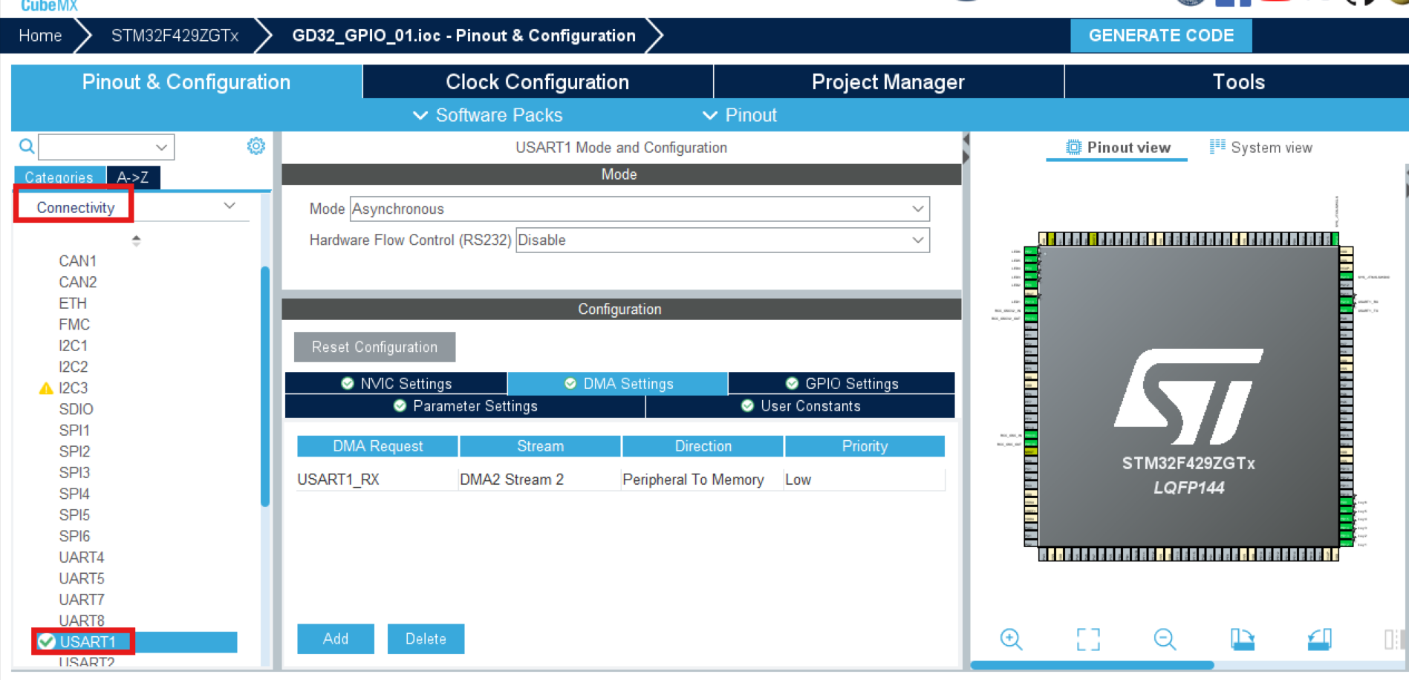The image size is (1409, 680).
Task: Add a new DMA request
Action: (x=336, y=638)
